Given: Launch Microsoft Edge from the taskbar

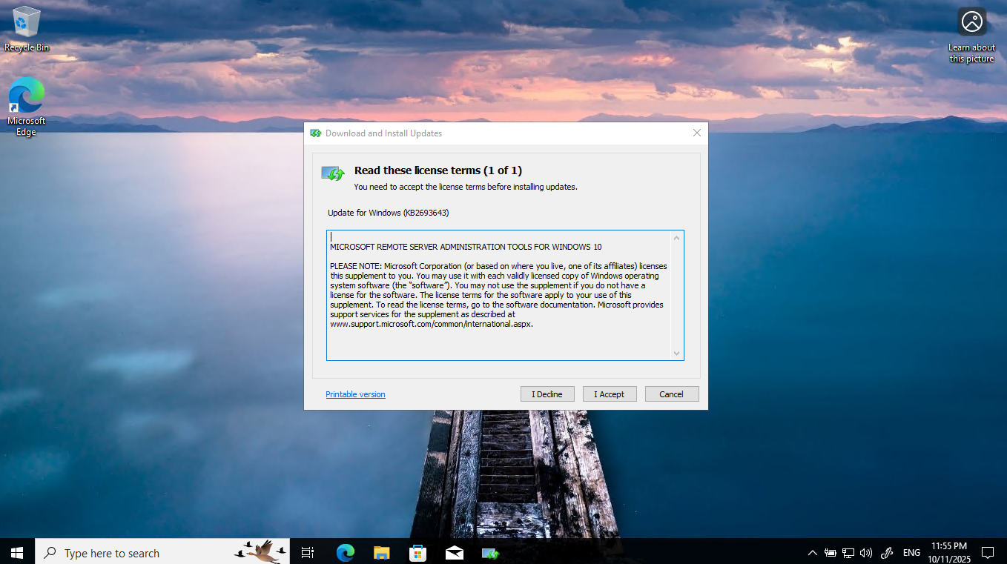Looking at the screenshot, I should click(x=345, y=552).
